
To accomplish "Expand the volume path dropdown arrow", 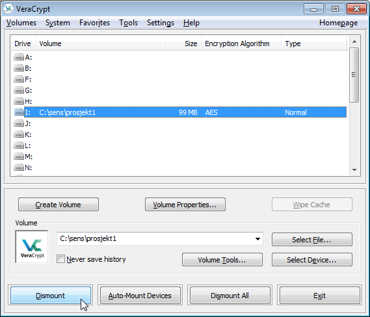I will (258, 239).
